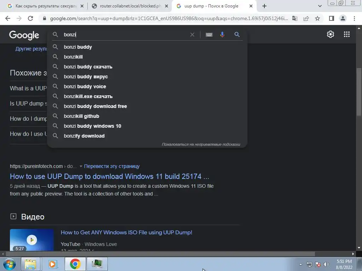Expand 'Is UUP dump' question
The image size is (362, 271).
tap(28, 104)
